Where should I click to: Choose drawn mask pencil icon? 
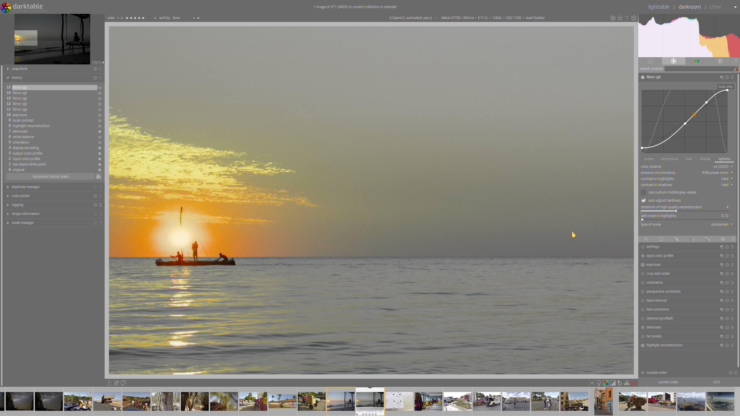[677, 239]
